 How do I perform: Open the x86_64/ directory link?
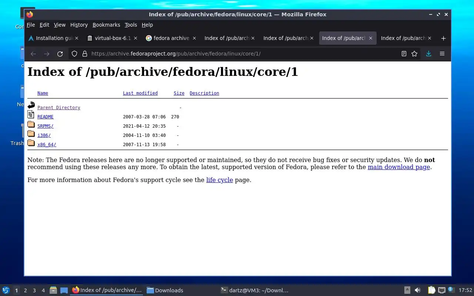tap(47, 145)
